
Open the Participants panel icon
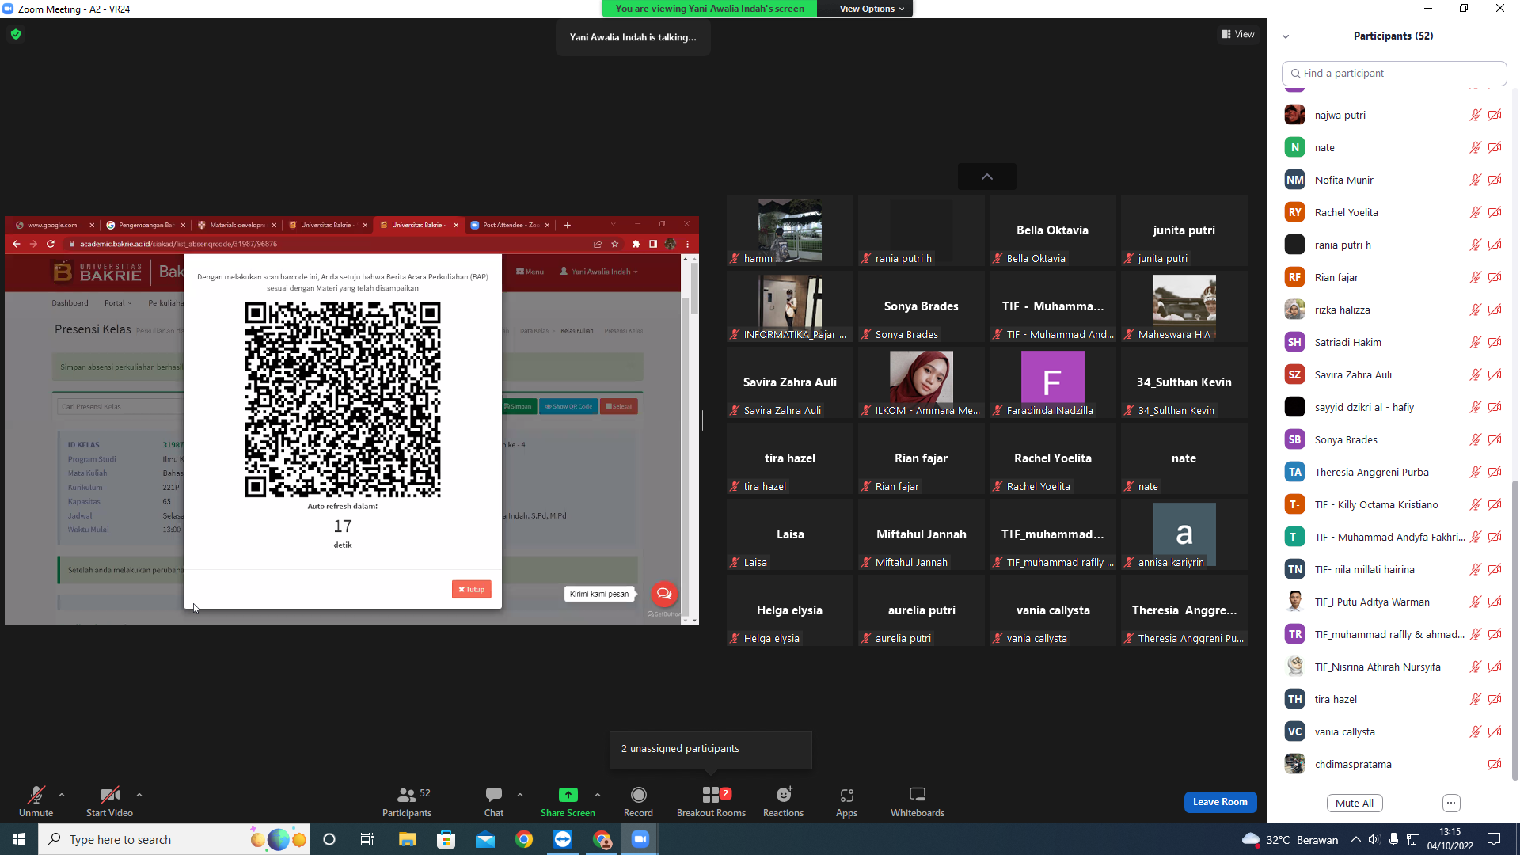coord(407,795)
